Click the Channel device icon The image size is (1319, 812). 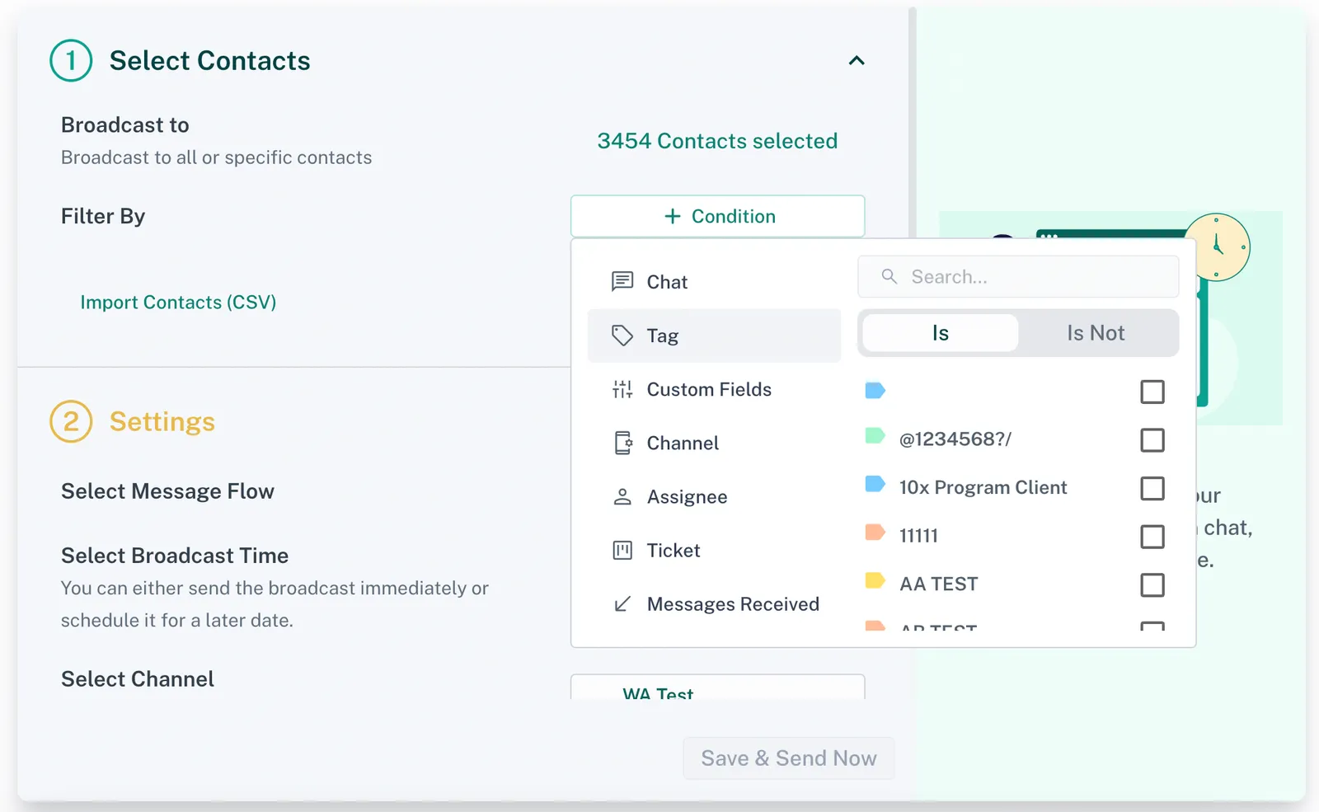coord(622,443)
